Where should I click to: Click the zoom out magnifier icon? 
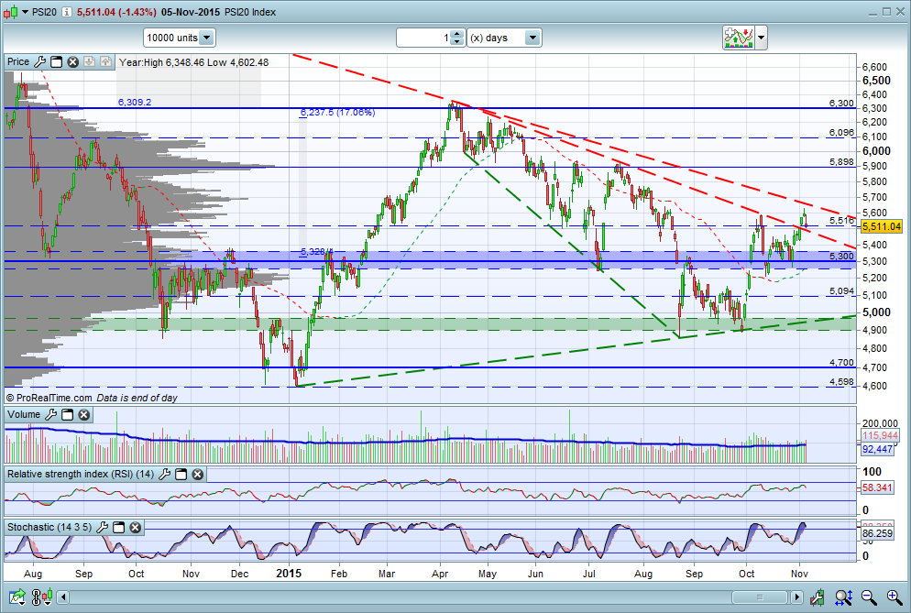[x=869, y=597]
